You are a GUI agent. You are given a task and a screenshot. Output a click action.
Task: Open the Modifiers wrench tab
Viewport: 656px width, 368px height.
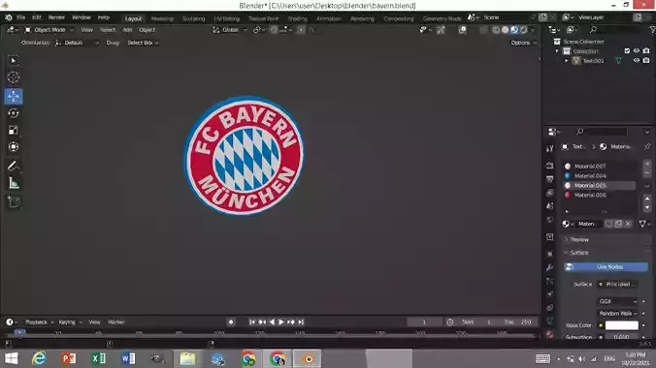(549, 267)
